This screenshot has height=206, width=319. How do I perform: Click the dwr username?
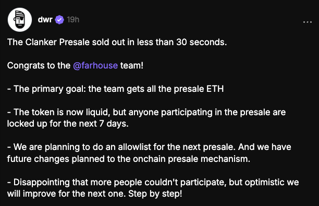point(45,20)
